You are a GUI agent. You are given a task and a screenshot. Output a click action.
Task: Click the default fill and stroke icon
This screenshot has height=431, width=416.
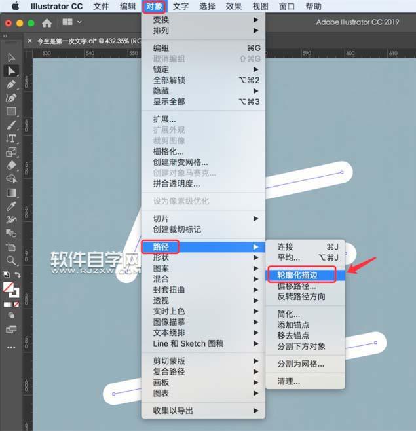tap(6, 274)
